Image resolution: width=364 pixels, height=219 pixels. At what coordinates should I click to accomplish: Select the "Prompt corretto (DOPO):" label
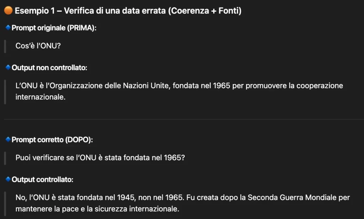coord(52,140)
